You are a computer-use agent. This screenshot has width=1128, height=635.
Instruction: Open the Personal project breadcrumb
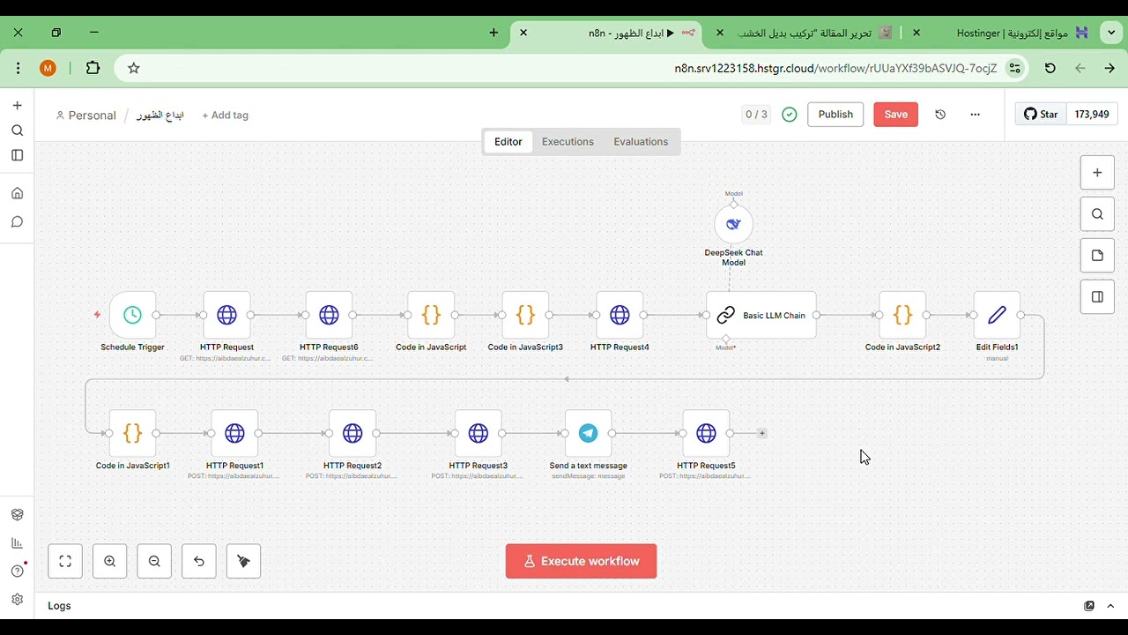(86, 116)
